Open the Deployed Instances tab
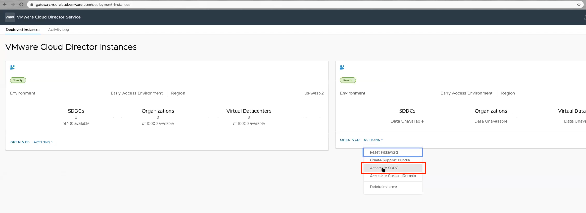 click(x=23, y=30)
